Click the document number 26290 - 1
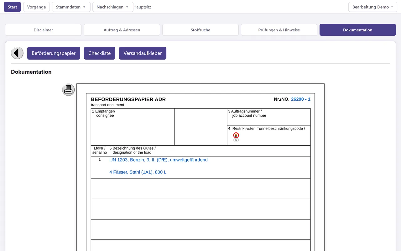The width and height of the screenshot is (401, 251). click(x=301, y=99)
